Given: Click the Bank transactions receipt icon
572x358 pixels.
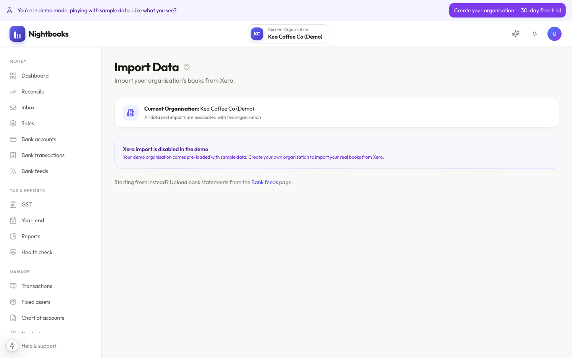Looking at the screenshot, I should coord(13,155).
